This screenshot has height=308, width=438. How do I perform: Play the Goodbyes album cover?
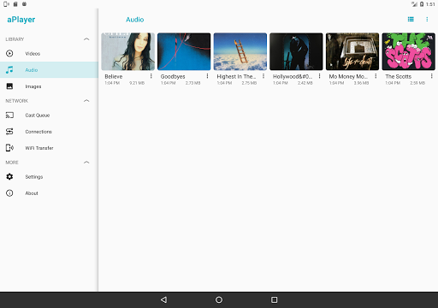tap(184, 51)
